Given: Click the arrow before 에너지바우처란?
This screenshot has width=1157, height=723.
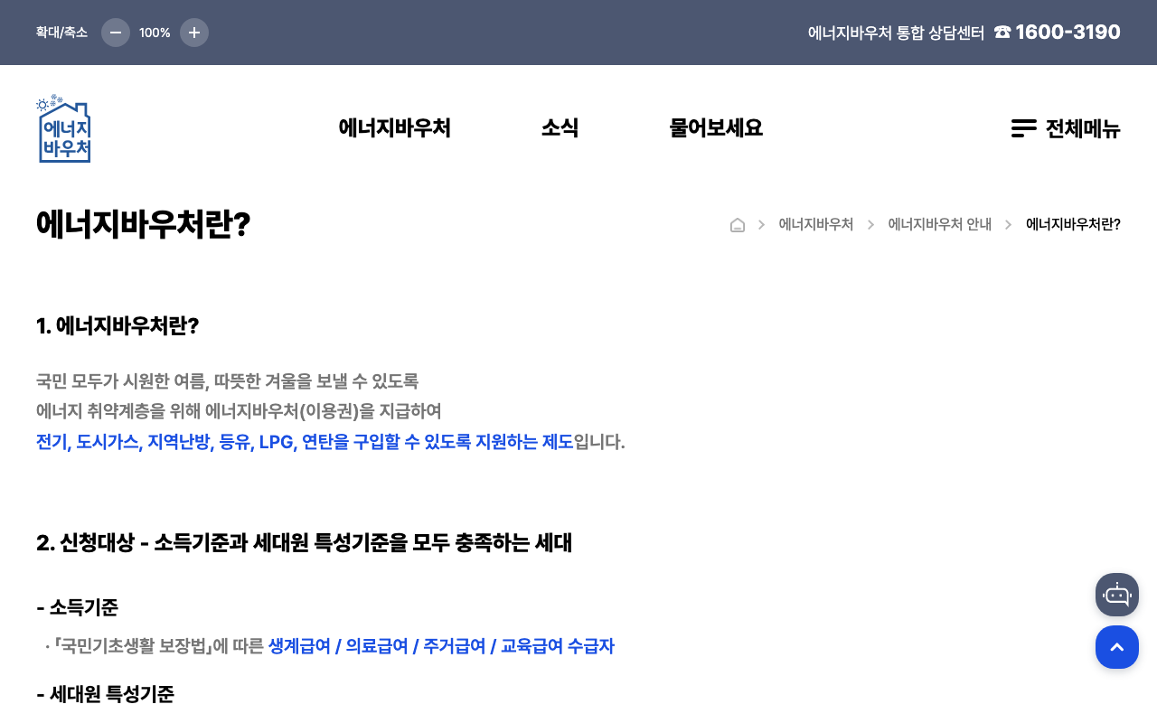Looking at the screenshot, I should [x=1008, y=224].
